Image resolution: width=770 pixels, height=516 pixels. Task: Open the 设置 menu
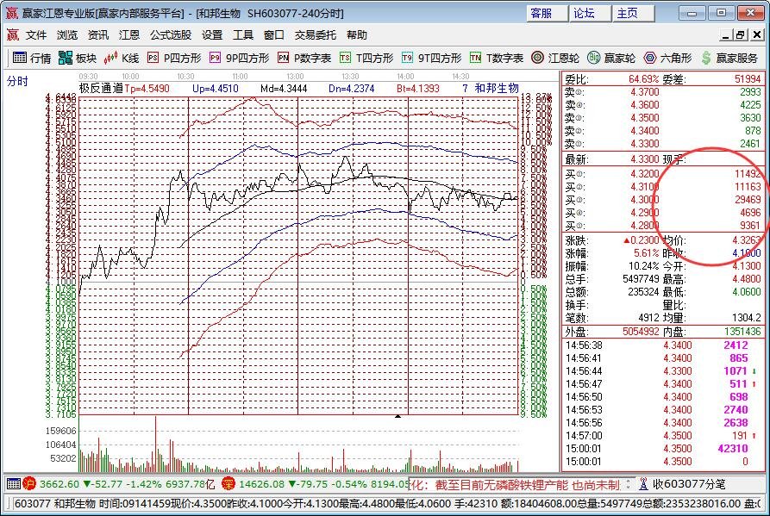tap(211, 34)
